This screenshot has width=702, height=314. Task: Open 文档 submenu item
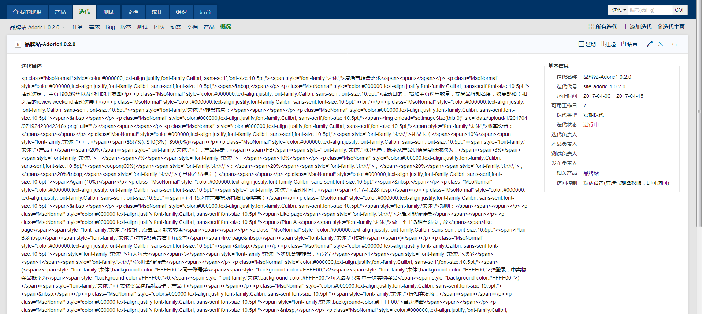[192, 27]
